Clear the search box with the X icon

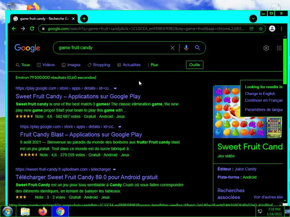[172, 48]
